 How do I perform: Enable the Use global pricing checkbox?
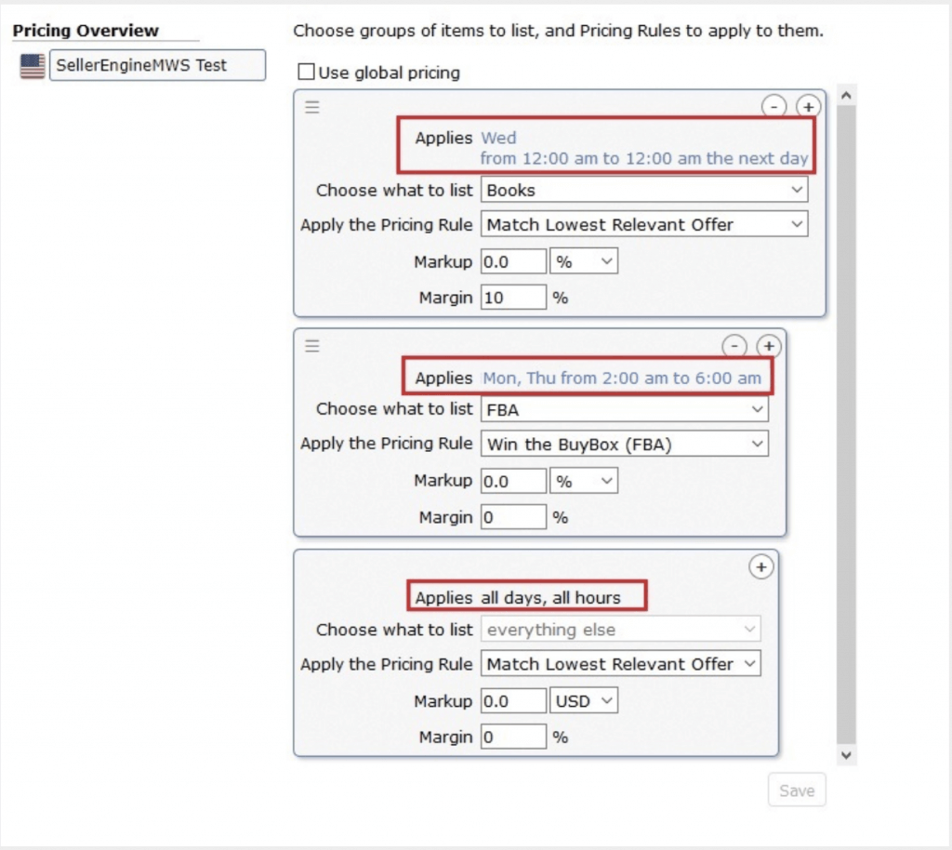pyautogui.click(x=306, y=72)
